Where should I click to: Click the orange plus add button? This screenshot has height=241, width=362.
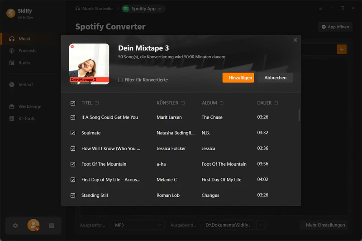[342, 49]
